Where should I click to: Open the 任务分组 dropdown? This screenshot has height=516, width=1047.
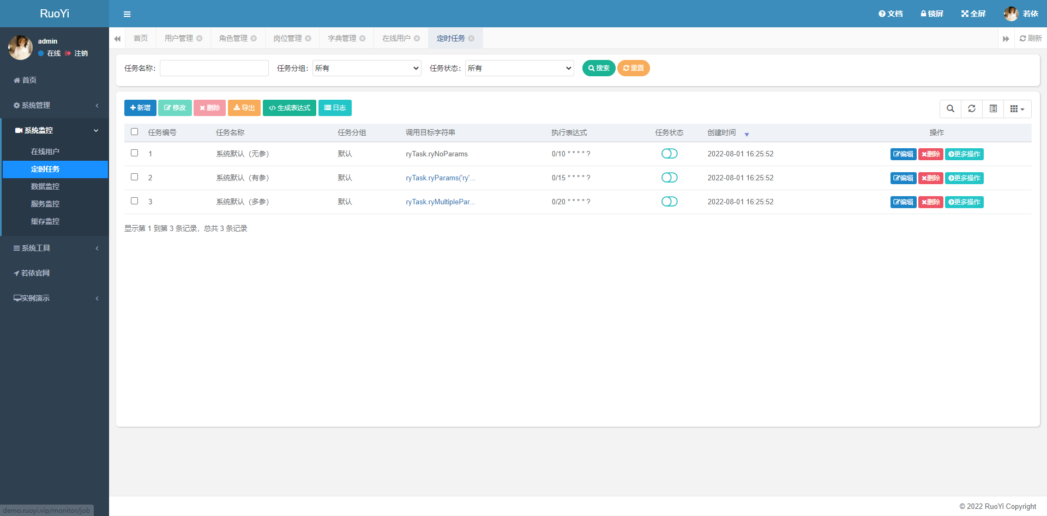pos(366,68)
